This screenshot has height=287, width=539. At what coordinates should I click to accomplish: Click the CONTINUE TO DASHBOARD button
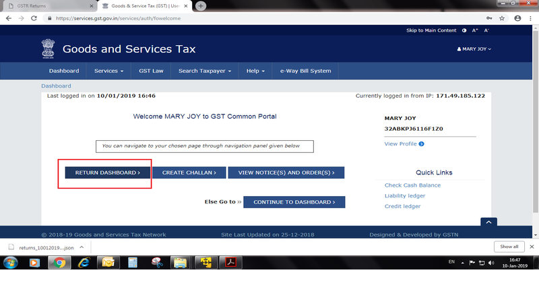click(x=294, y=202)
